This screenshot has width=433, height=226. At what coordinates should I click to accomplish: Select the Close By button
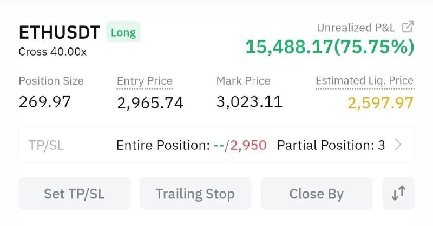[317, 193]
